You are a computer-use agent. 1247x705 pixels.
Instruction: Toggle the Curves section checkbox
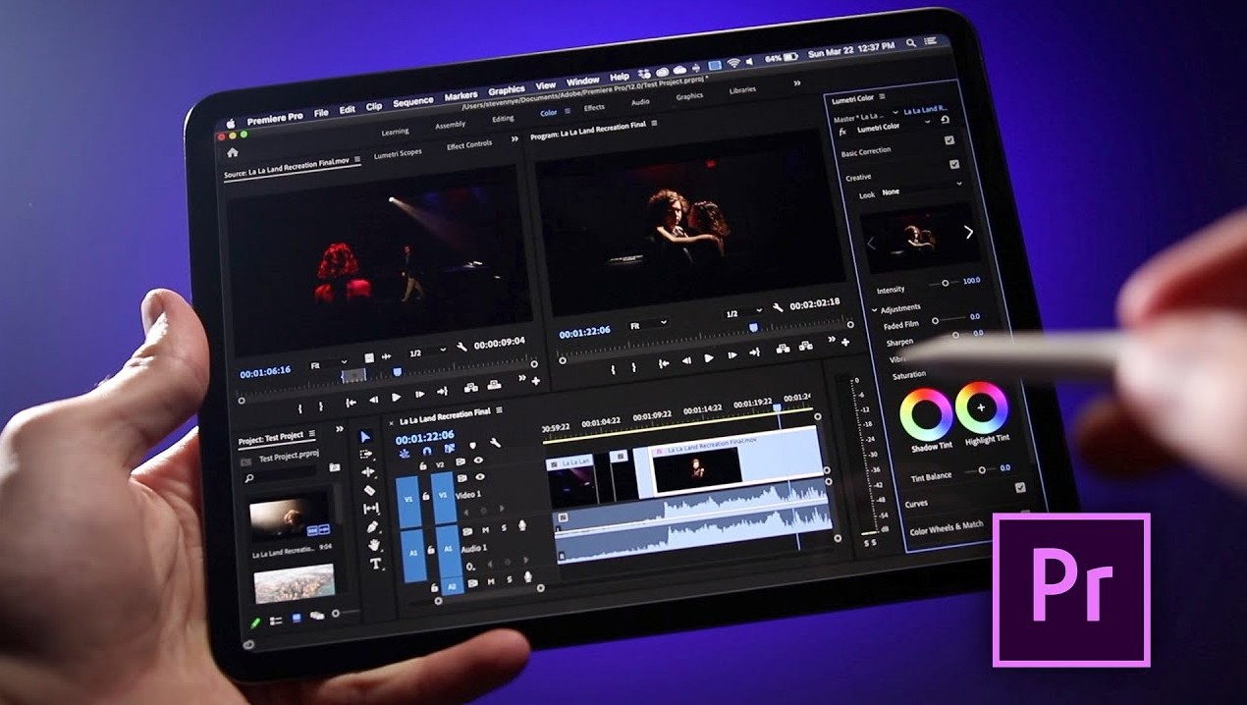coord(1020,488)
